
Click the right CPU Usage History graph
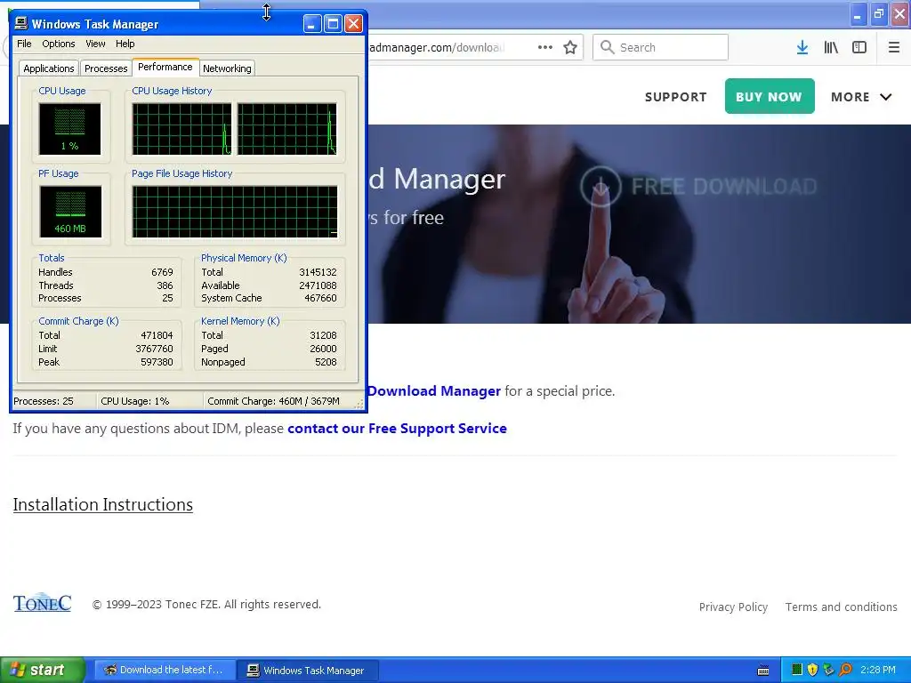[x=287, y=129]
